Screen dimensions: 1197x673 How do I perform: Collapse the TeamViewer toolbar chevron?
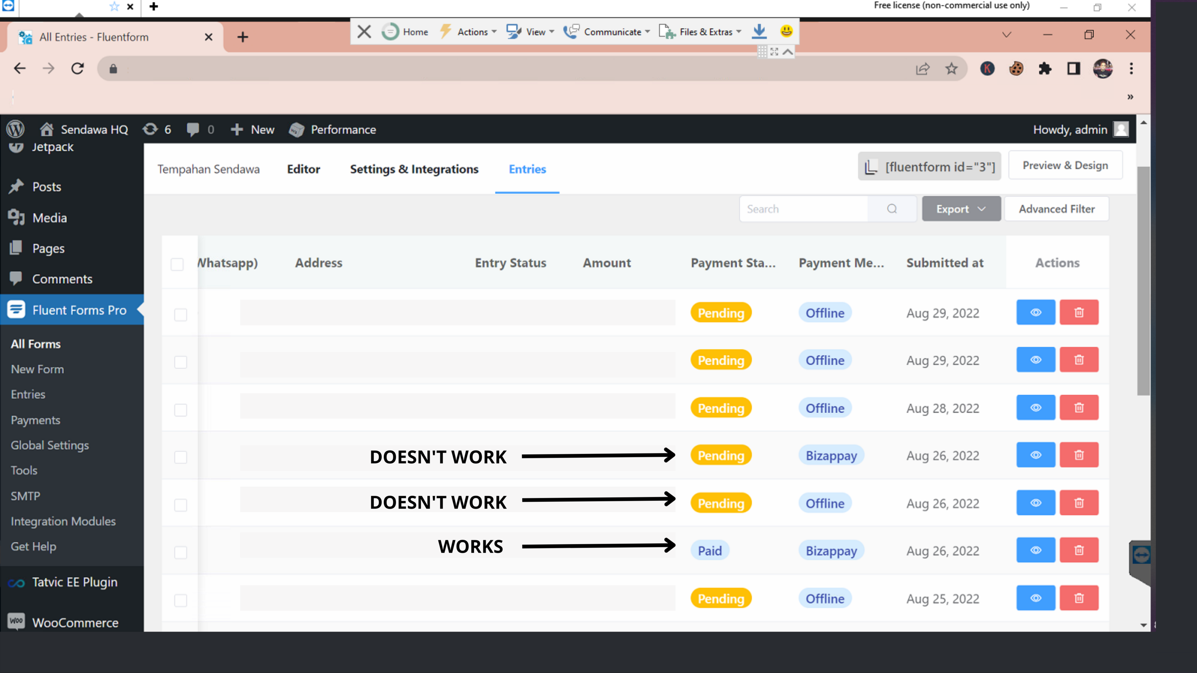788,52
